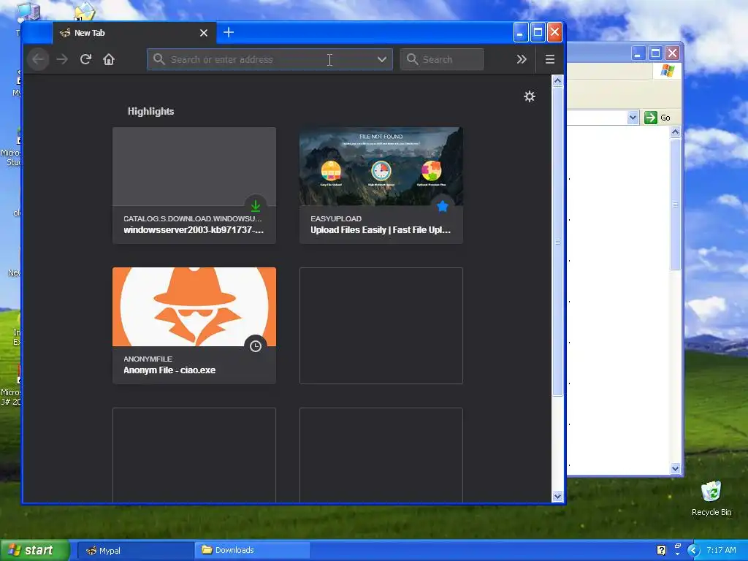Click the Highlights section heading

coord(150,111)
